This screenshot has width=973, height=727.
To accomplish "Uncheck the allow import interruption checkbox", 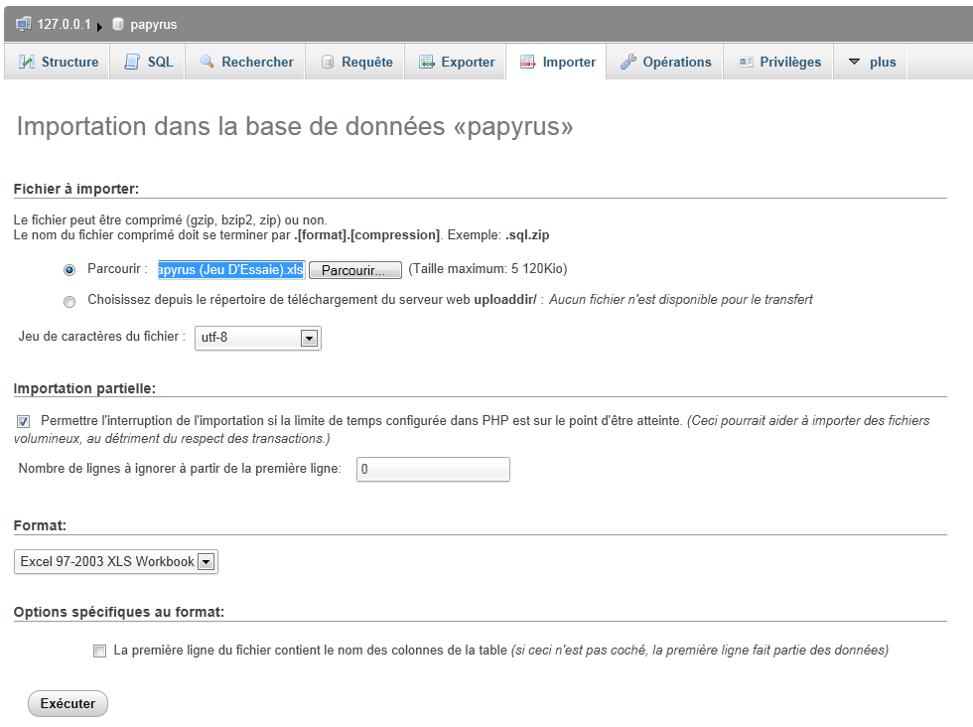I will tap(24, 421).
